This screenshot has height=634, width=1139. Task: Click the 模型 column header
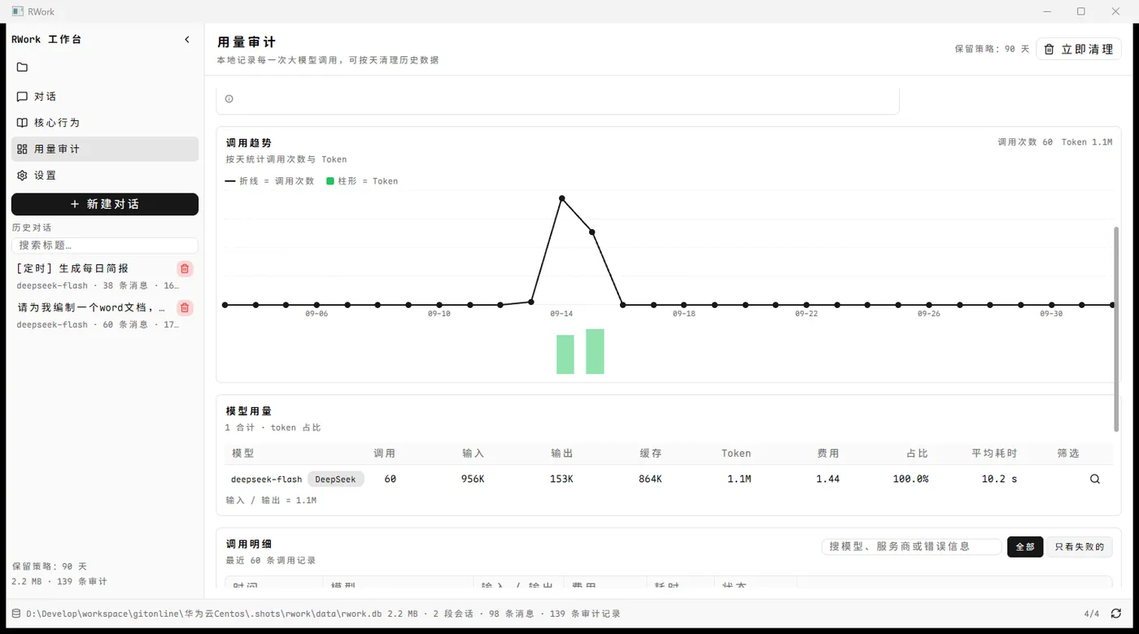242,454
